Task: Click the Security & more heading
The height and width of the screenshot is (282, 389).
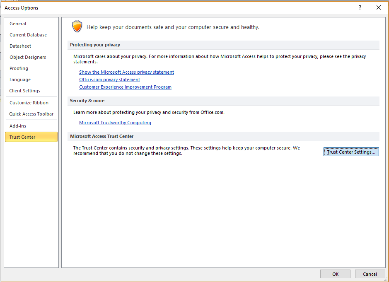Action: (x=87, y=101)
